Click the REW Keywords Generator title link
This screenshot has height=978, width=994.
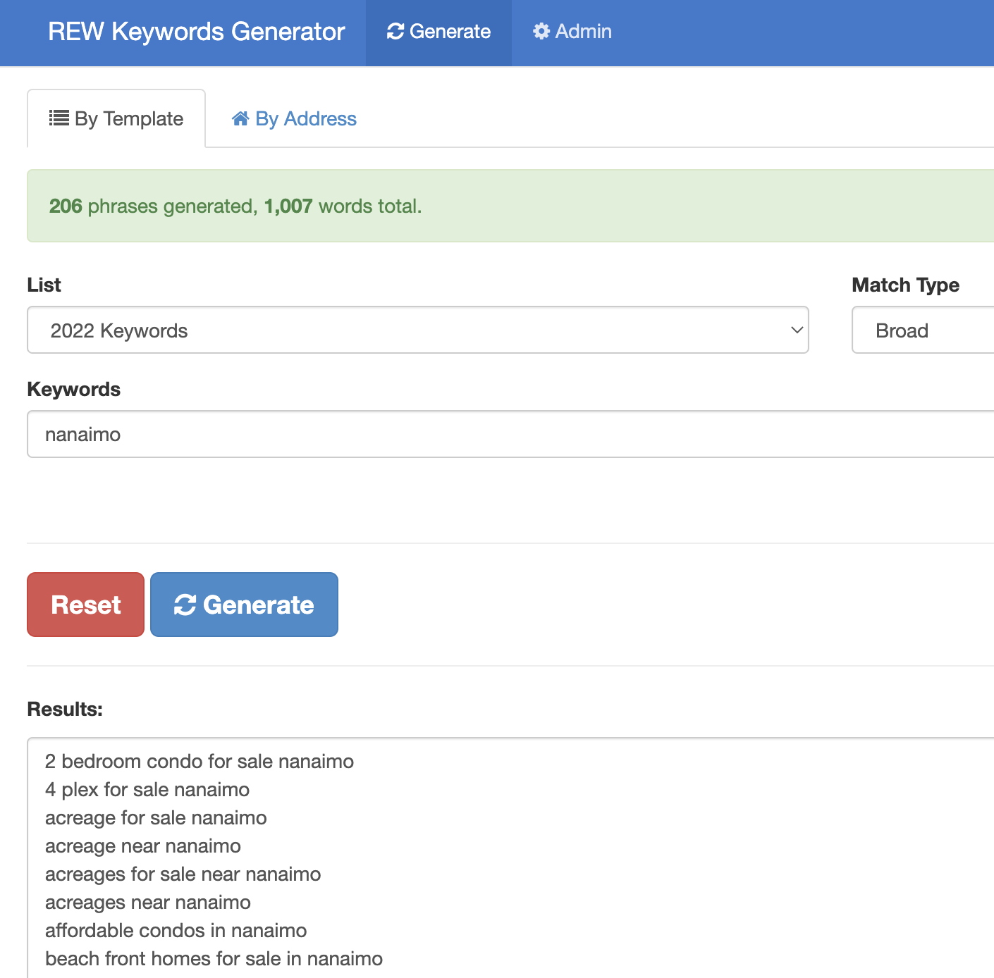pos(196,32)
